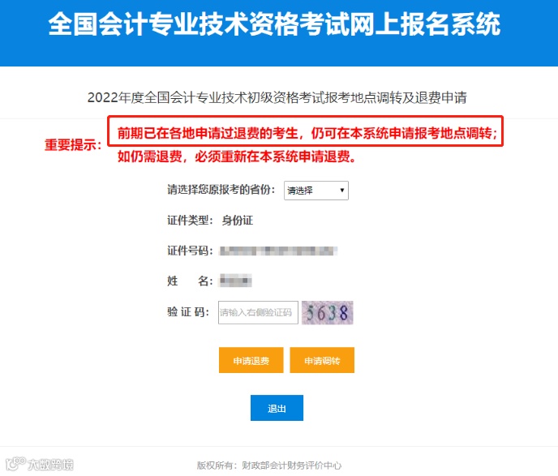Viewport: 558px width, 476px height.
Task: Click the blue 退出 button
Action: pos(277,408)
